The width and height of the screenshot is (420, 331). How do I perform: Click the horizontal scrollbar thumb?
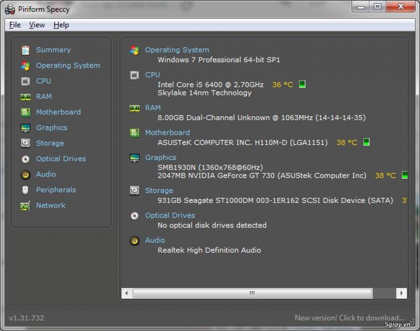click(x=253, y=293)
